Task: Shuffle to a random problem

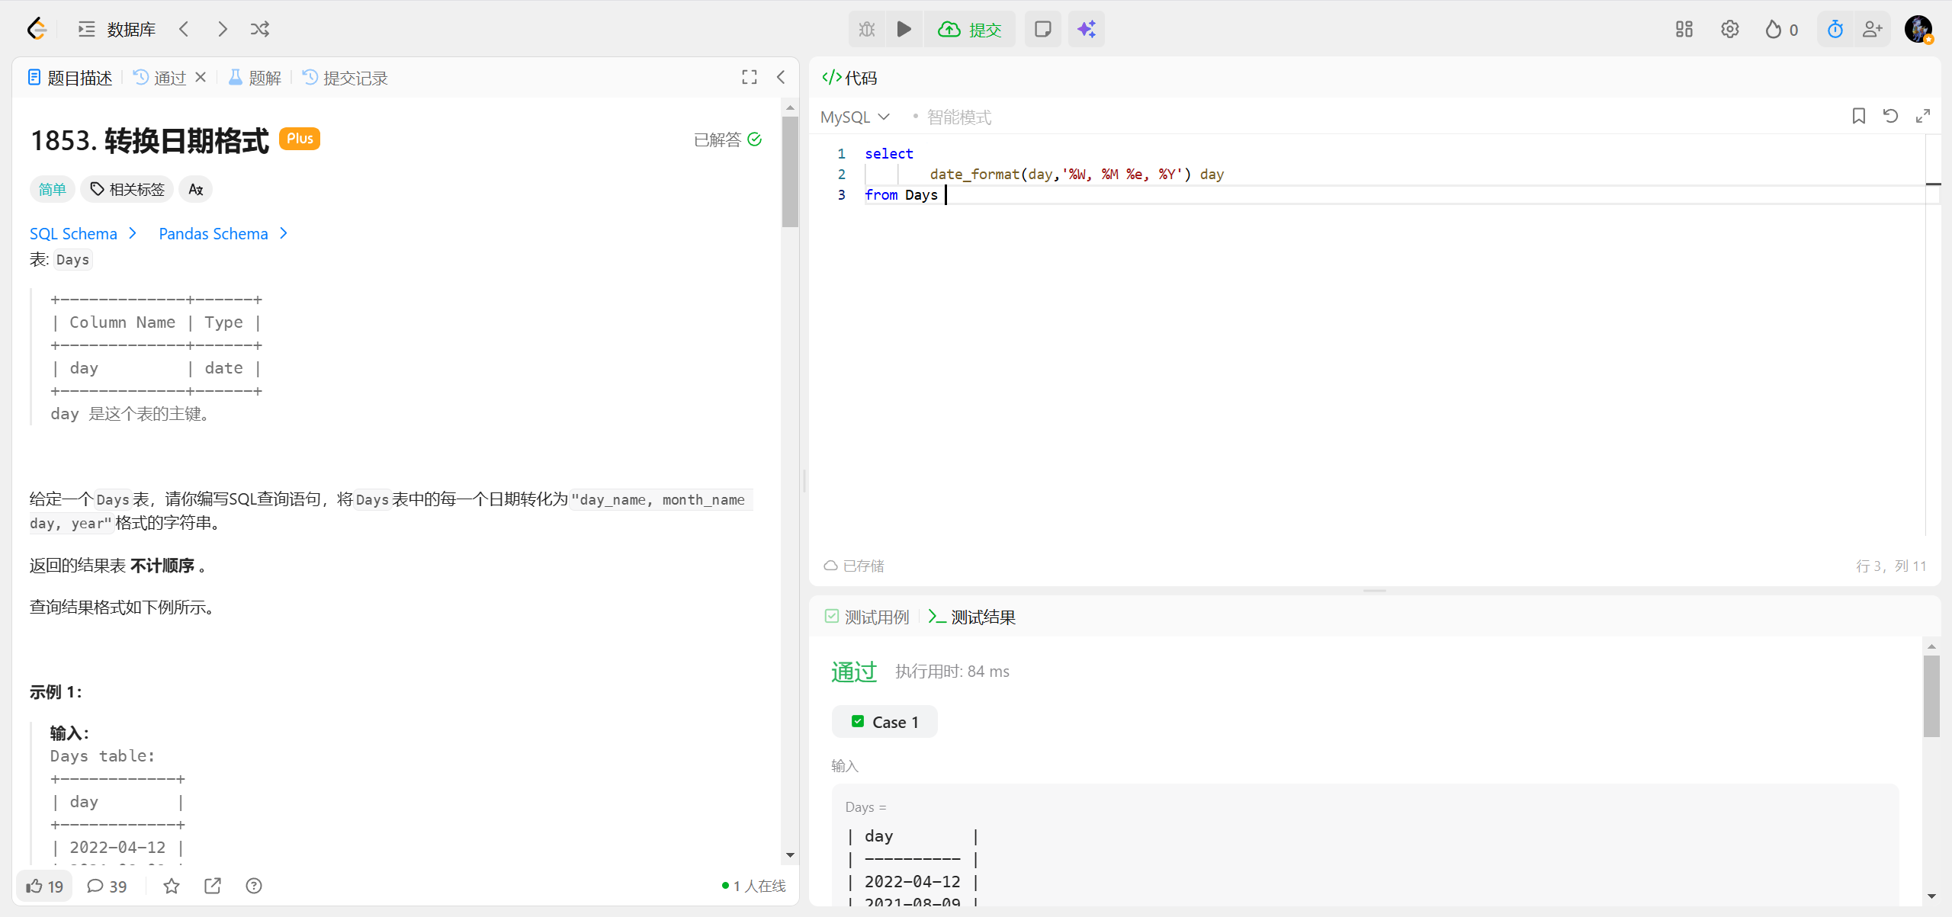Action: point(259,29)
